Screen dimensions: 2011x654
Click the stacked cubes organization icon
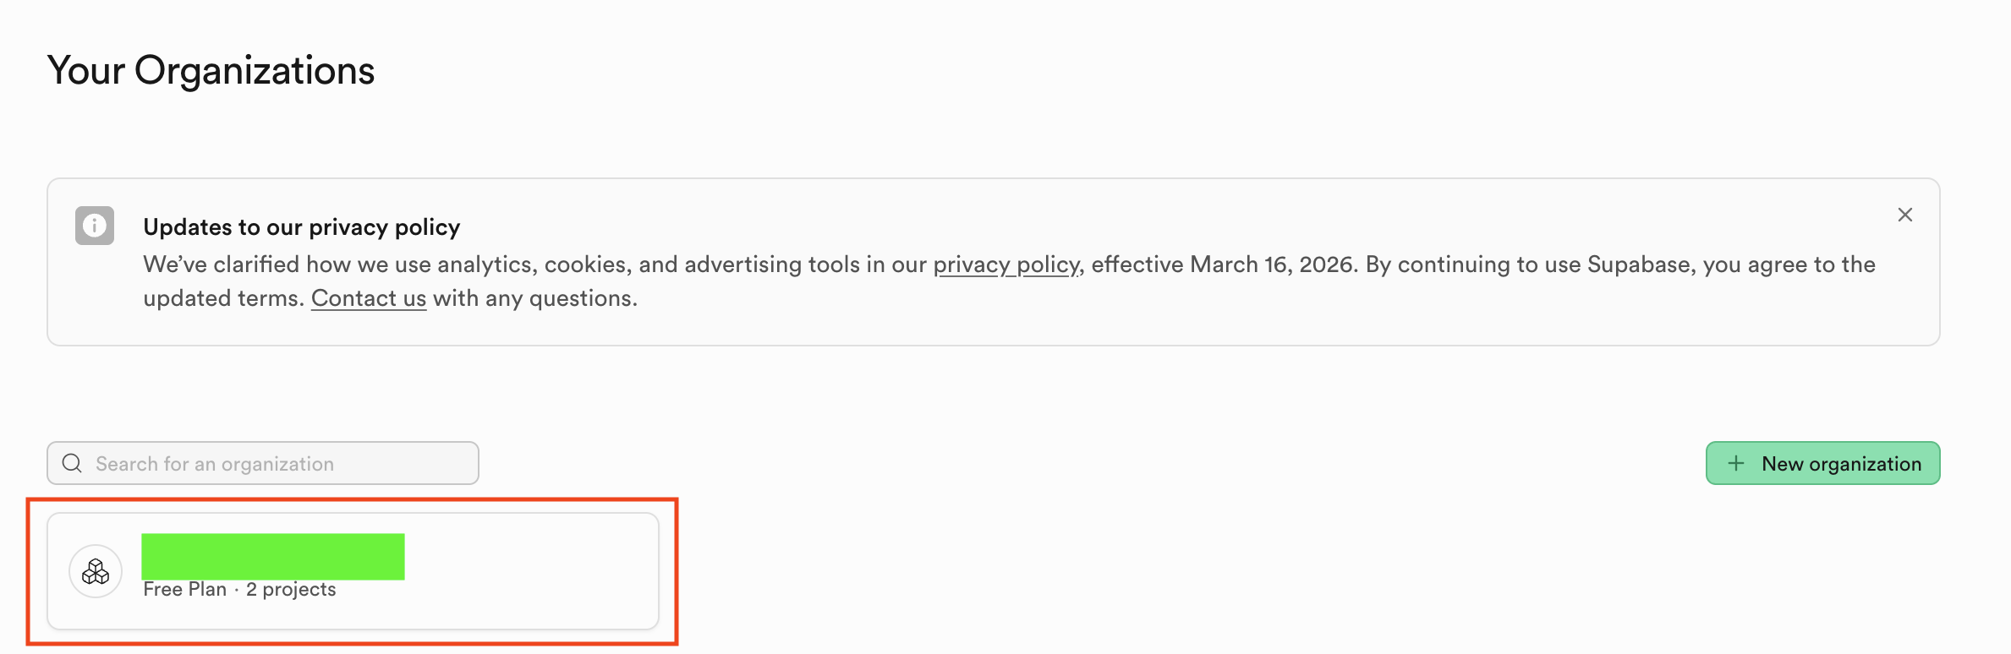(x=96, y=572)
